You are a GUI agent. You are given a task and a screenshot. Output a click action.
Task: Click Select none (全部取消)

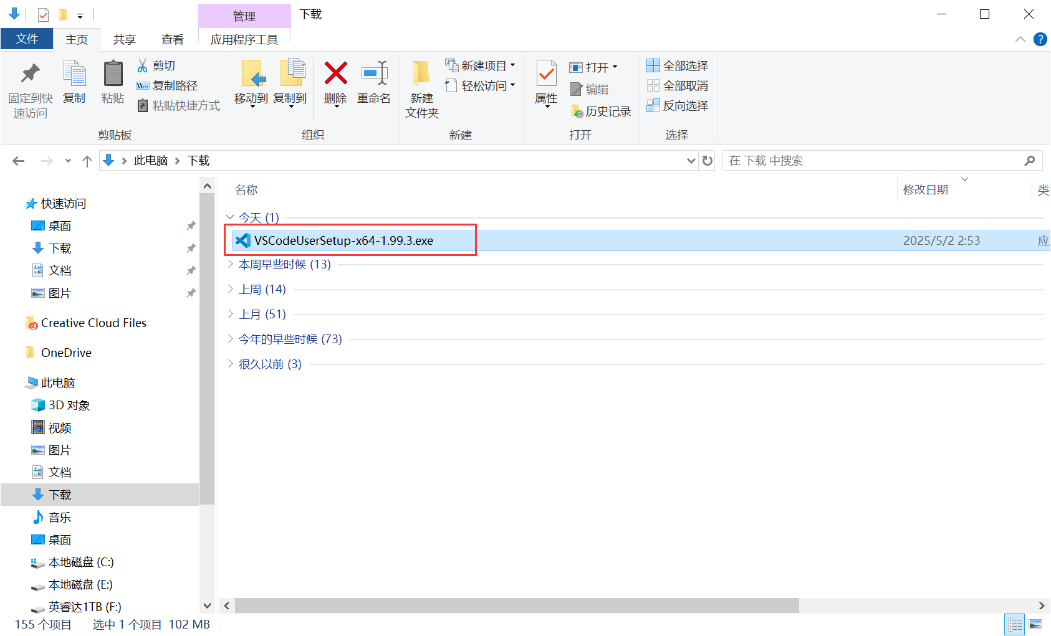click(x=678, y=85)
